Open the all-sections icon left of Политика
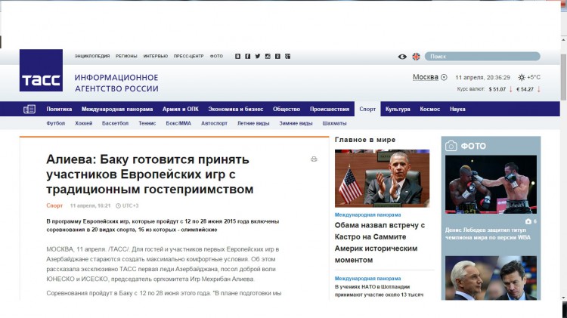 click(29, 109)
